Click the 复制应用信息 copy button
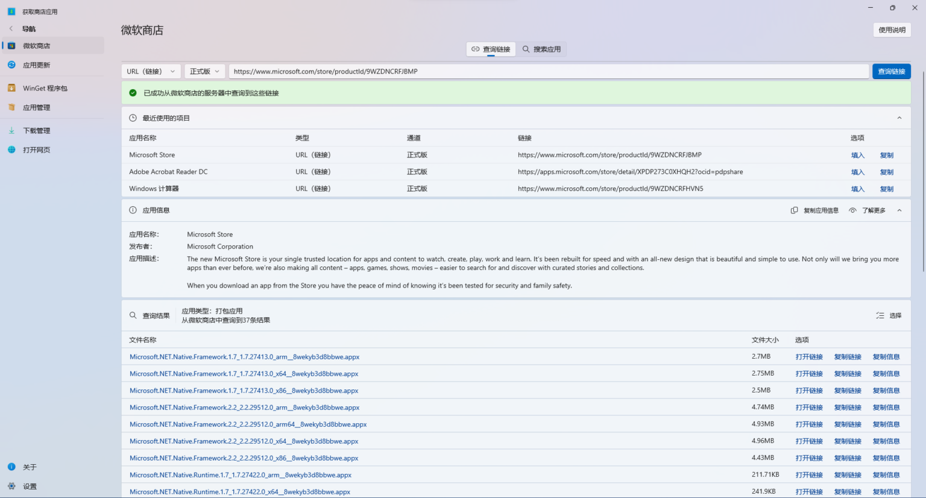 tap(814, 210)
